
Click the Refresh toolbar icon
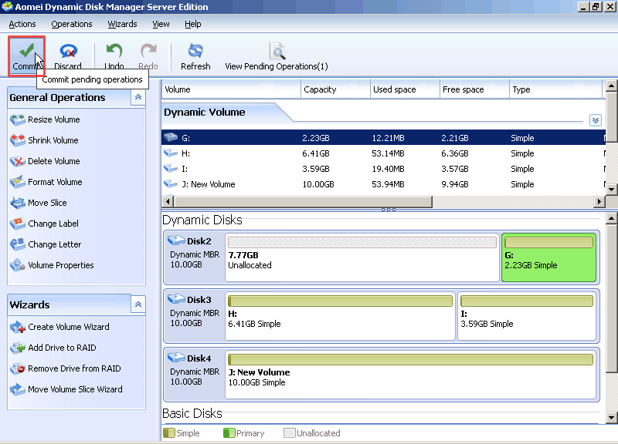click(x=195, y=52)
